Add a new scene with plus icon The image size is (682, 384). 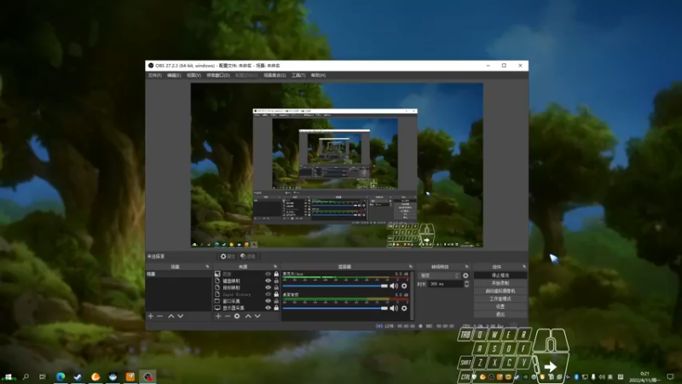151,316
